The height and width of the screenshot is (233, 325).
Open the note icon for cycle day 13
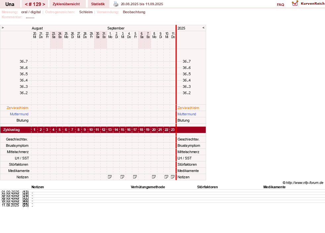click(x=110, y=177)
